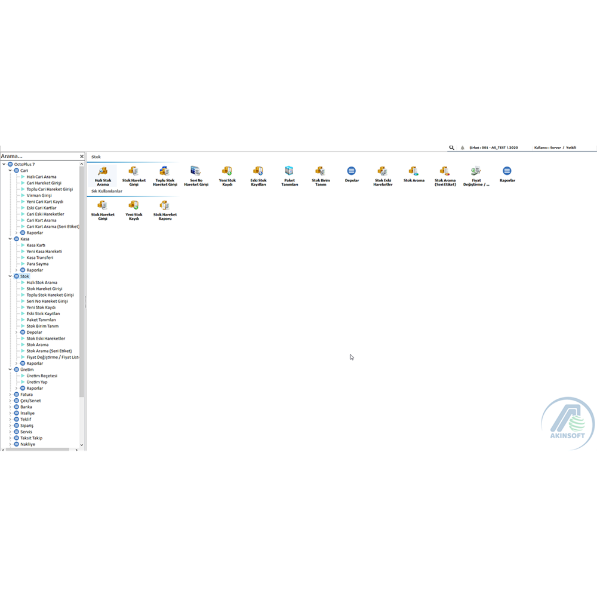Image resolution: width=597 pixels, height=597 pixels.
Task: Open Para Sayma from the tree
Action: click(x=38, y=264)
